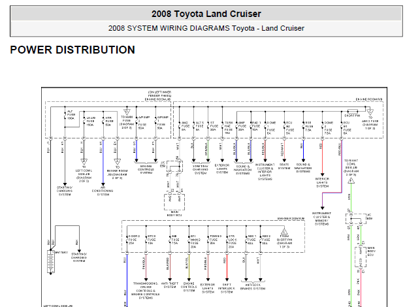
Task: Click 'TO ENGINE ROOM J/B (DIAGRAM 2 OF 3)' text
Action: tap(117, 172)
